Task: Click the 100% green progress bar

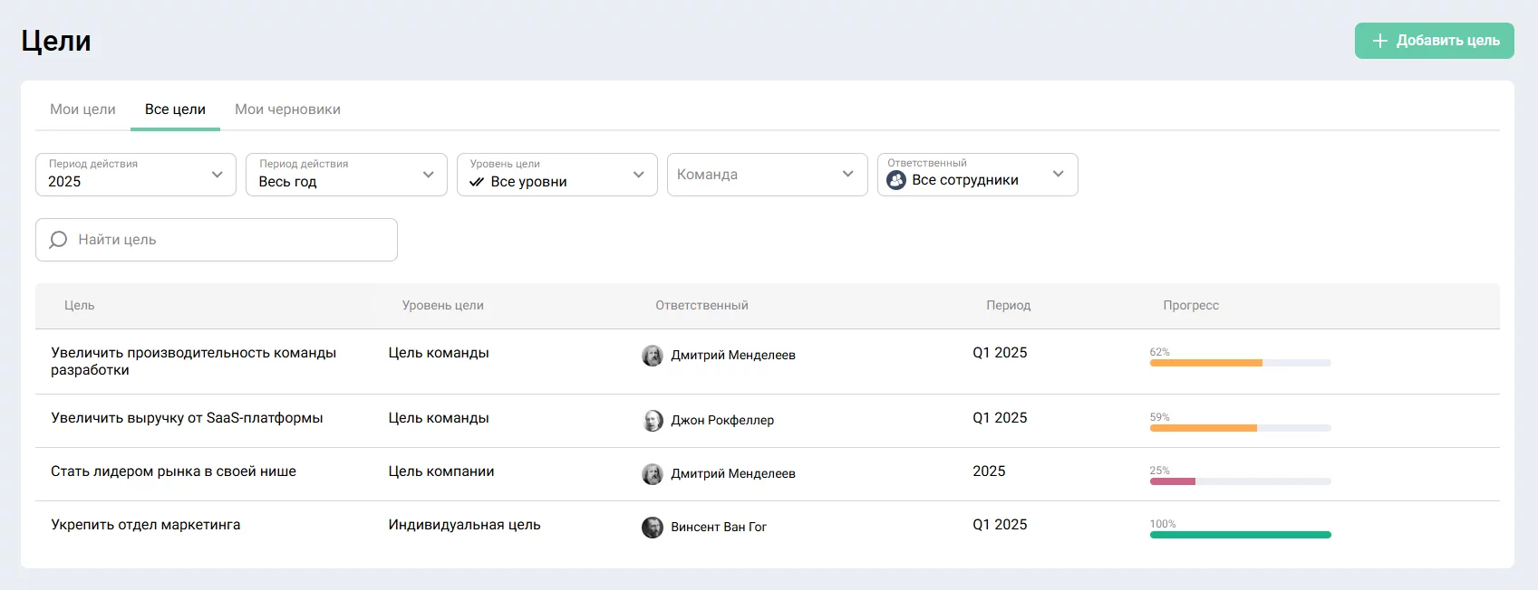Action: [x=1240, y=535]
